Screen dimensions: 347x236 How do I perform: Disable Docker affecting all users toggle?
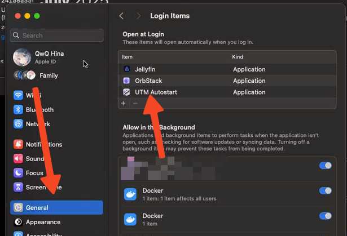point(326,191)
